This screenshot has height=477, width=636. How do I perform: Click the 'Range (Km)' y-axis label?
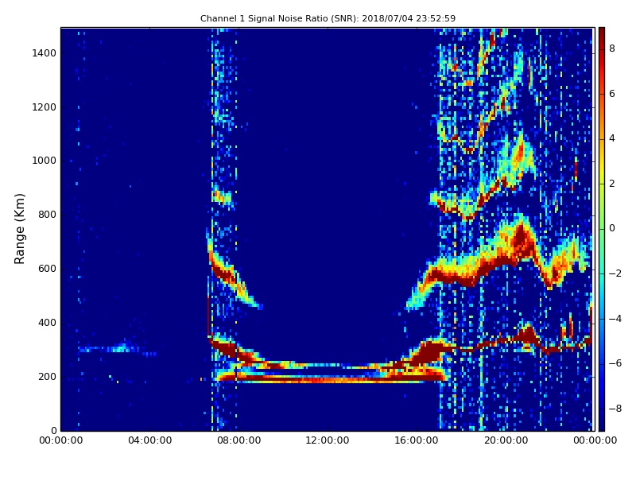pos(19,229)
